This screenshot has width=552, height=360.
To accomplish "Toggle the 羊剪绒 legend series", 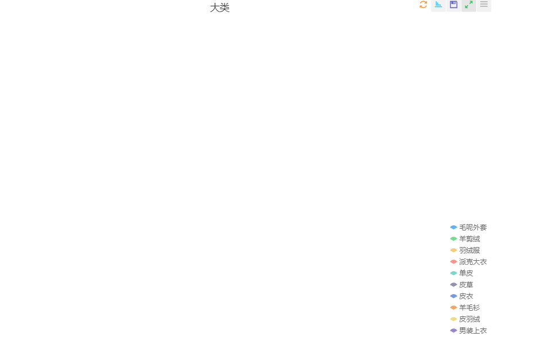I will click(x=465, y=239).
